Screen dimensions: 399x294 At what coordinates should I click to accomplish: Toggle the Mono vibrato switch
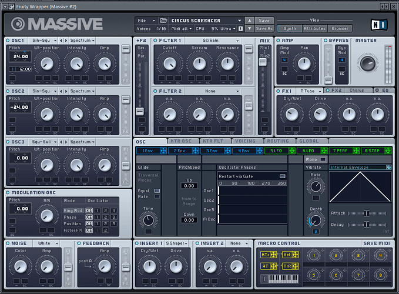click(323, 159)
